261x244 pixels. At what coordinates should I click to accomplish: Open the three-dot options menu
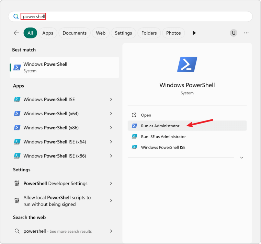pyautogui.click(x=246, y=33)
